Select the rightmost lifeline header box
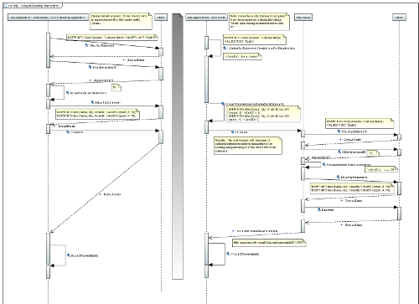The width and height of the screenshot is (419, 304). [x=399, y=18]
